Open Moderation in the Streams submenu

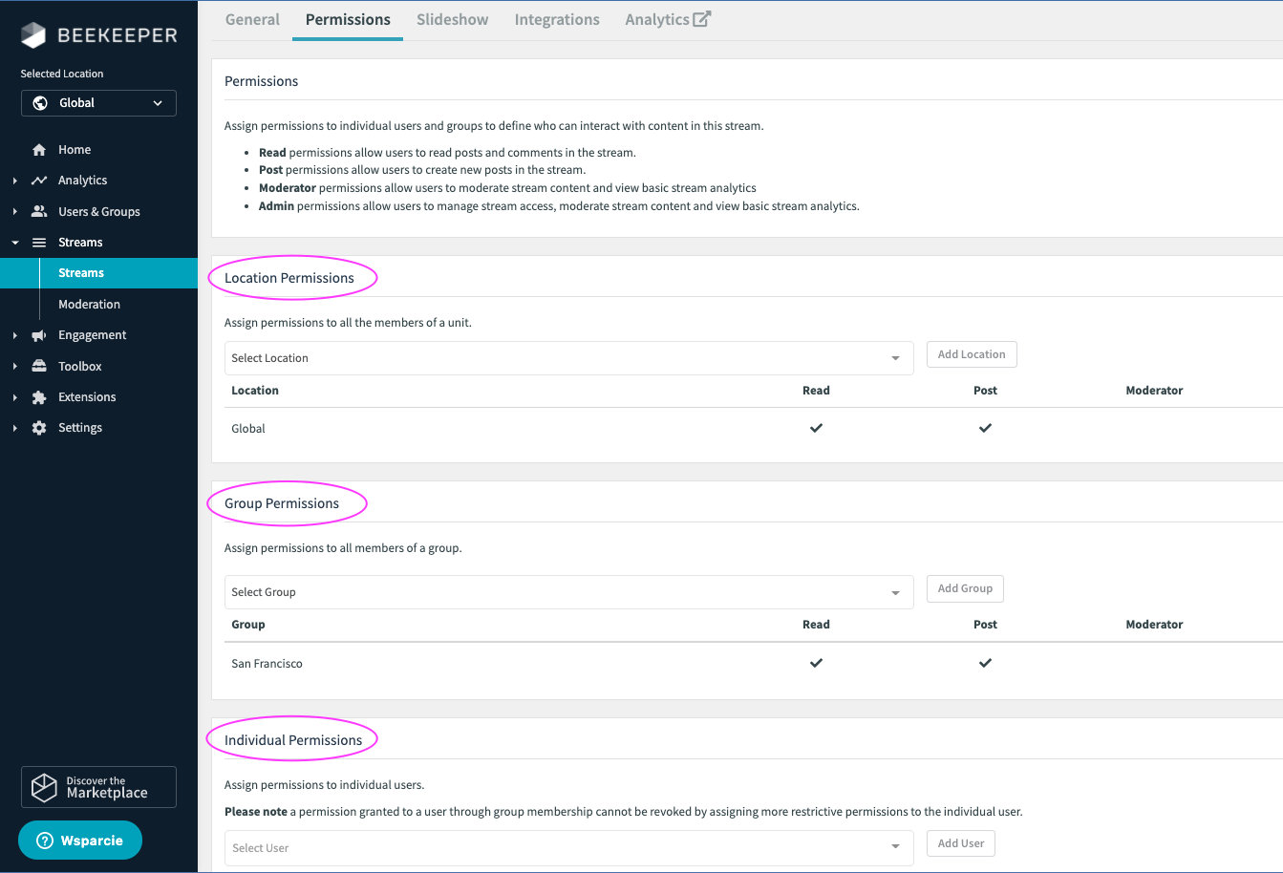point(89,305)
